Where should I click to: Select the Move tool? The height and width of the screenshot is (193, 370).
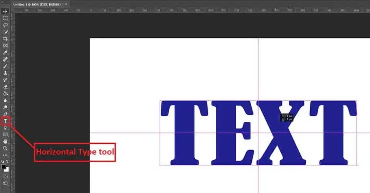point(5,11)
